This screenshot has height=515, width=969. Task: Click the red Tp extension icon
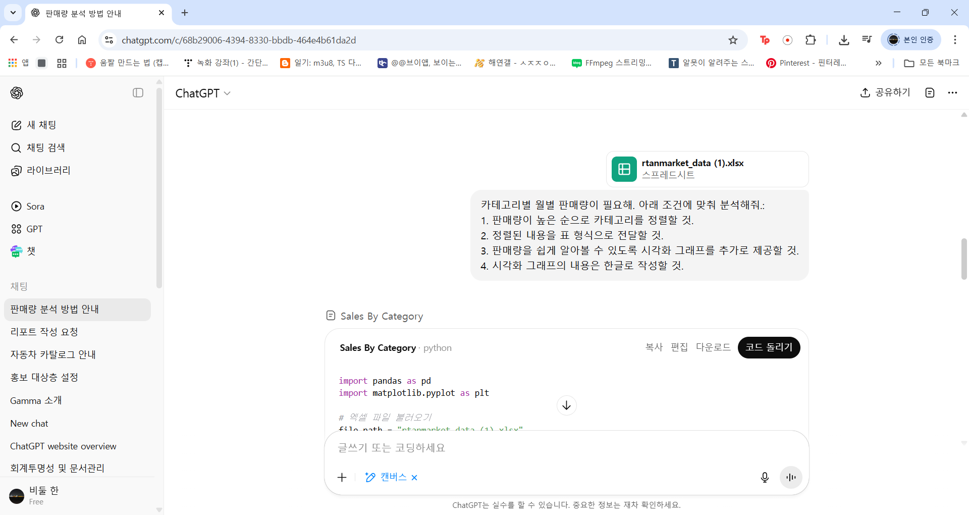[x=765, y=40]
